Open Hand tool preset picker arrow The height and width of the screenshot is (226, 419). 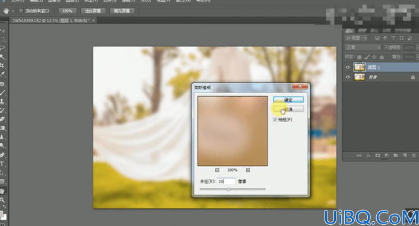(x=13, y=11)
